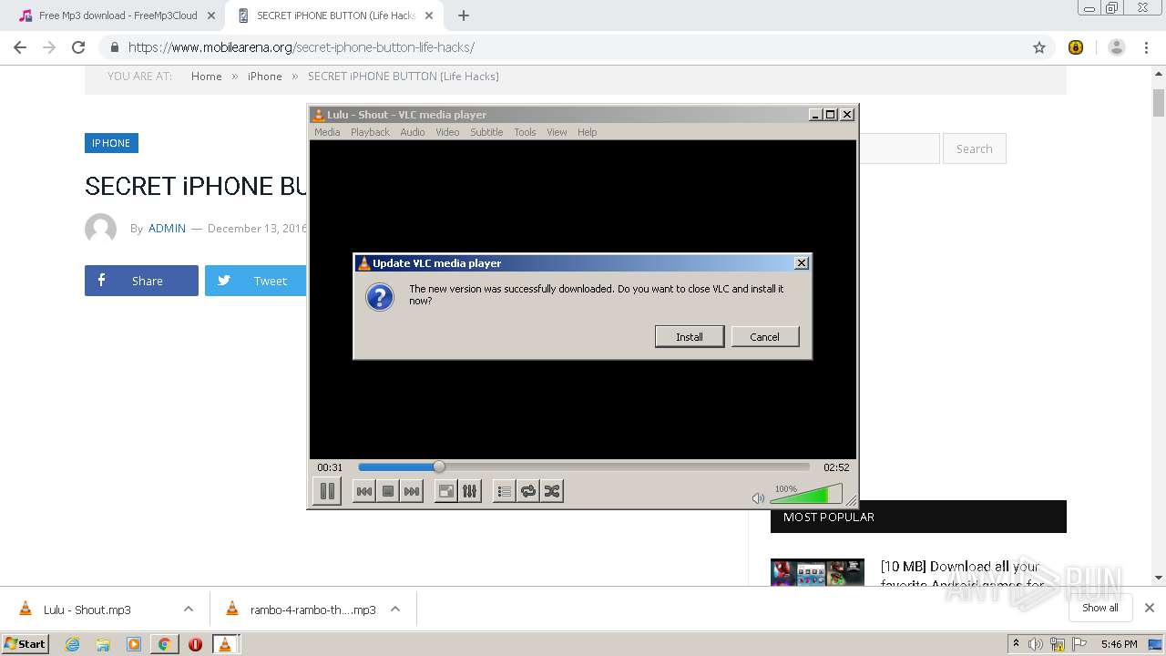Open Chrome profile avatar
This screenshot has width=1166, height=656.
click(1117, 47)
